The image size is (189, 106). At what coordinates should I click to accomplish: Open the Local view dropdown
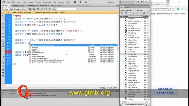[142, 11]
